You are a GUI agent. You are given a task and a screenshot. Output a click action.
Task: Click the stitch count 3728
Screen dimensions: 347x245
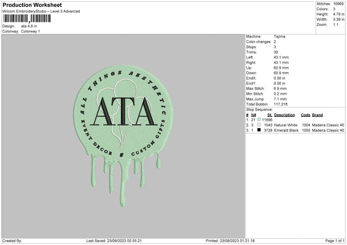(268, 131)
